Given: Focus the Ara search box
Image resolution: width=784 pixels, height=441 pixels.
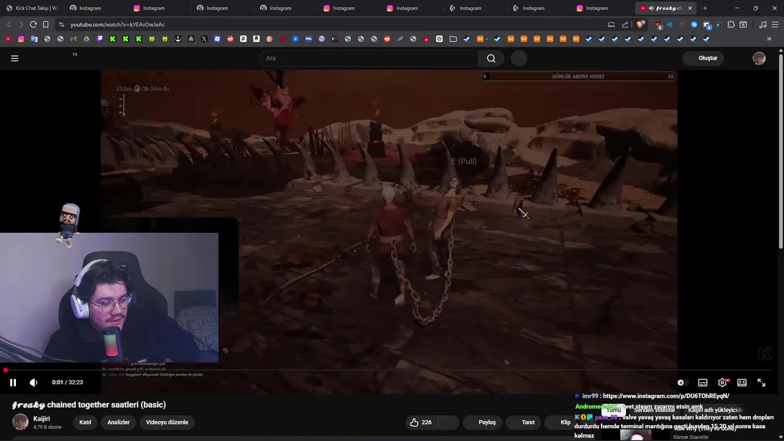Looking at the screenshot, I should [369, 58].
